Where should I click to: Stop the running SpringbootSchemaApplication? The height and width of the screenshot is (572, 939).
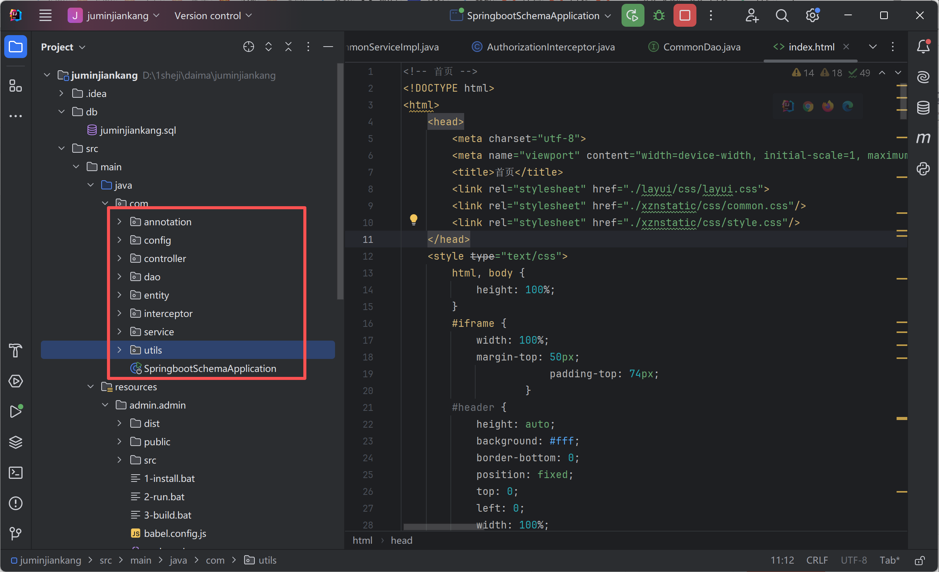[x=685, y=16]
